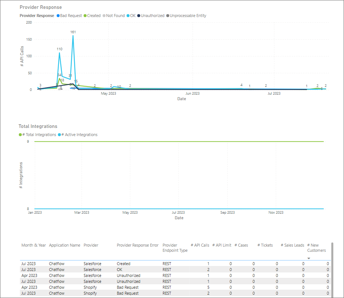This screenshot has width=344, height=298.
Task: Click the Application Name column header
Action: coord(64,245)
